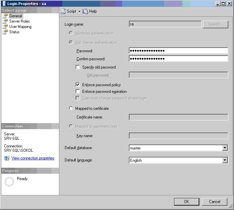
Task: Click the Help book icon
Action: tap(85, 11)
